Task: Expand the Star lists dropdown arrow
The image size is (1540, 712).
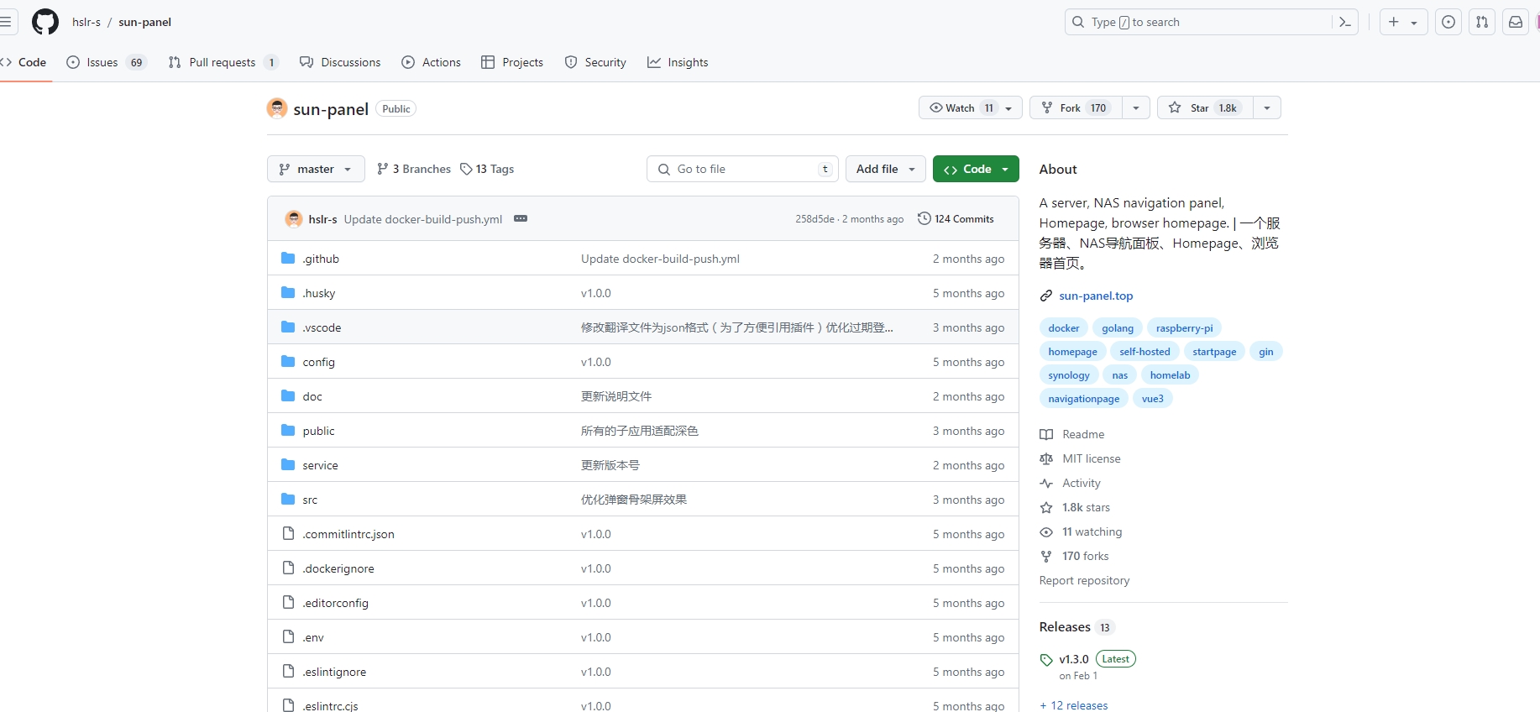Action: (1267, 107)
